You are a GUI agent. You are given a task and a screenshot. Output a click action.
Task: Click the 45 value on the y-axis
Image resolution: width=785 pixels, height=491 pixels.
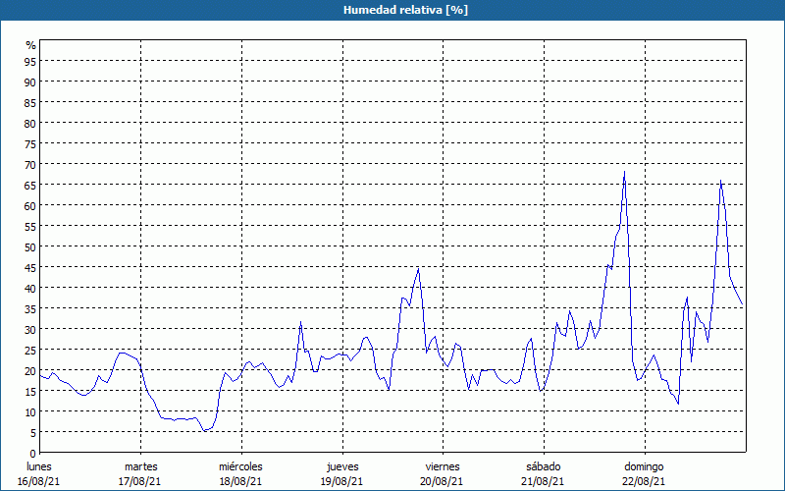30,267
